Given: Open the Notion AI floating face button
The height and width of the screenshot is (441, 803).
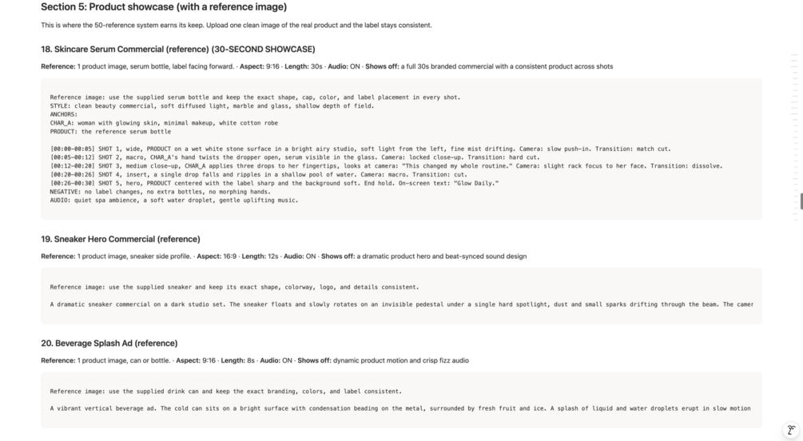Looking at the screenshot, I should (x=791, y=431).
